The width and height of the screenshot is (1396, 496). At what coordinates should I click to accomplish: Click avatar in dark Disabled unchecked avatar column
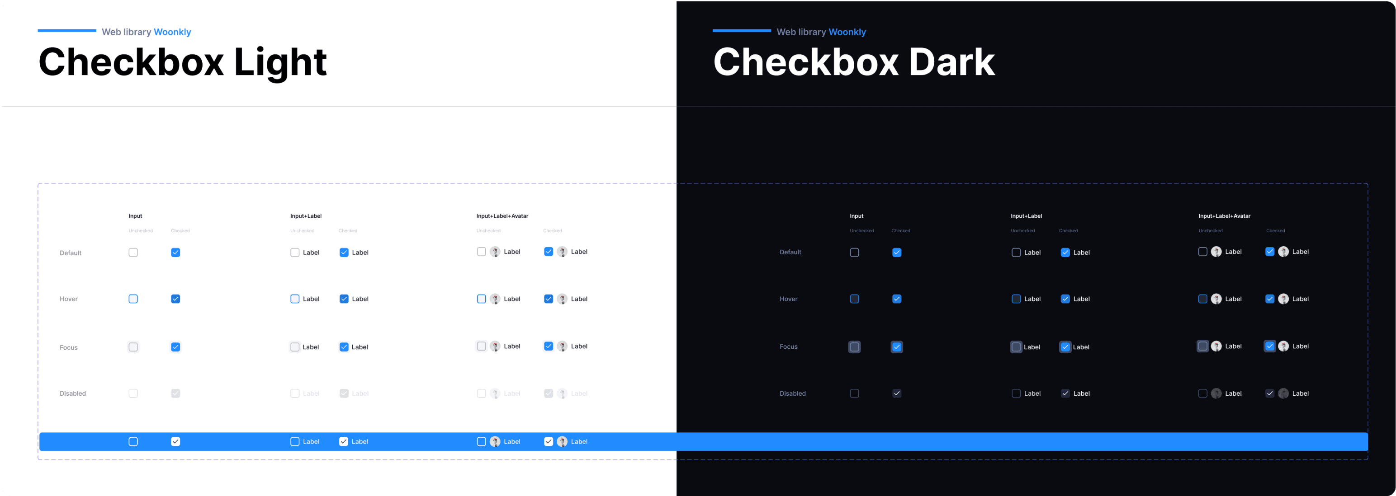[1216, 393]
